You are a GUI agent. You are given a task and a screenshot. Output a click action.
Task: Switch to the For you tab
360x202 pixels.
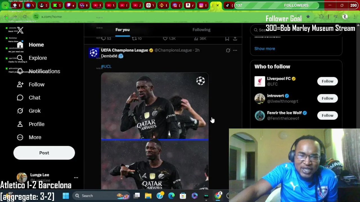click(123, 30)
